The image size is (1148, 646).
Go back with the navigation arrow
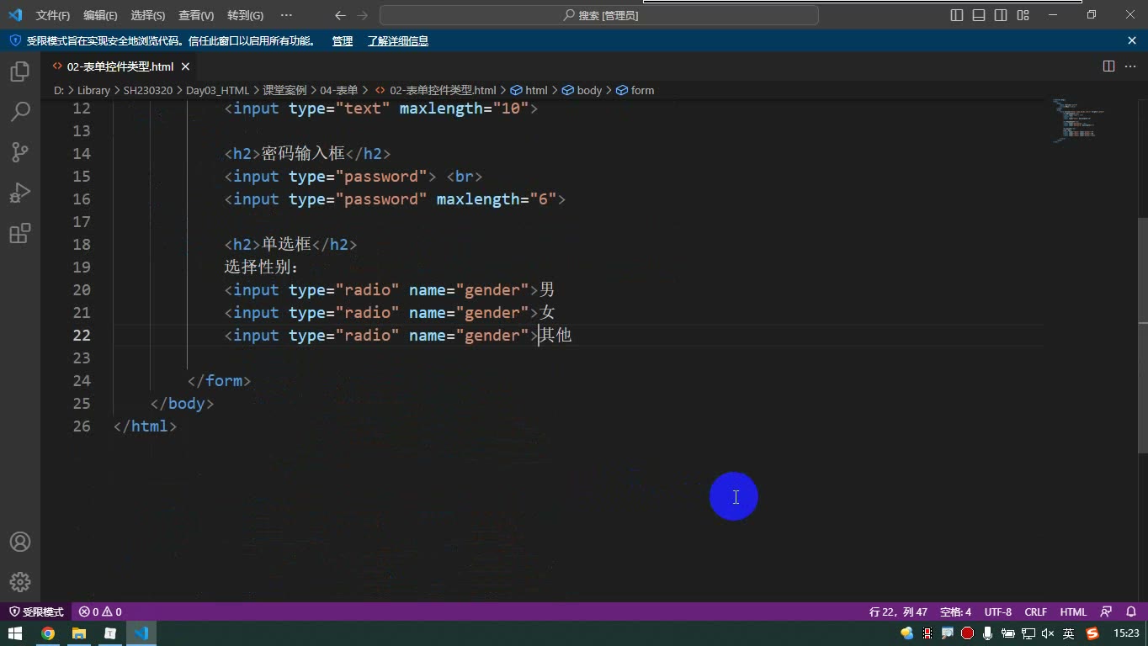coord(340,15)
